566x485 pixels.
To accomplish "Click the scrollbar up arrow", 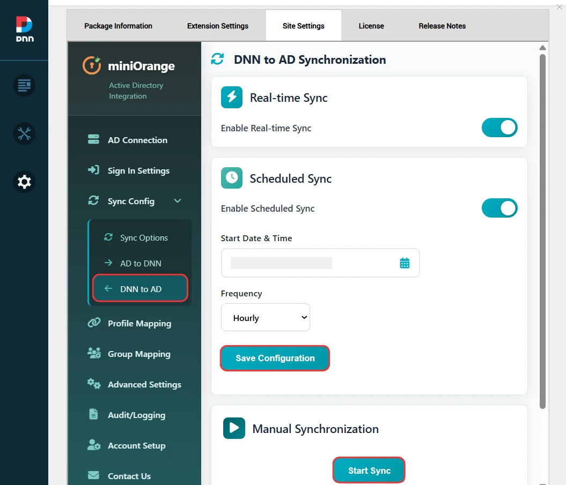I will point(542,48).
